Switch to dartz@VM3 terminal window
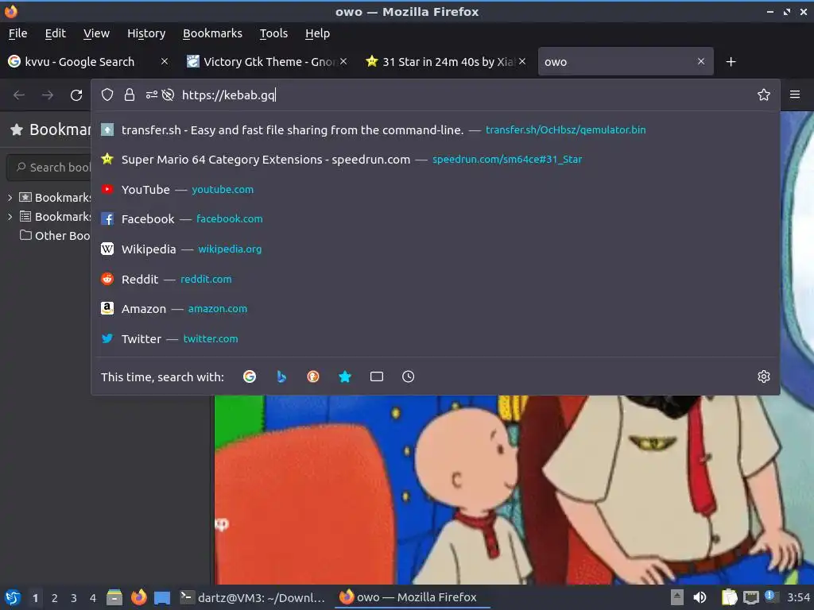The image size is (814, 610). [253, 597]
